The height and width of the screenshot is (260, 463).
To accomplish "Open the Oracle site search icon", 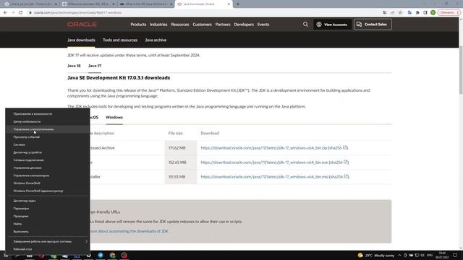I will [305, 25].
